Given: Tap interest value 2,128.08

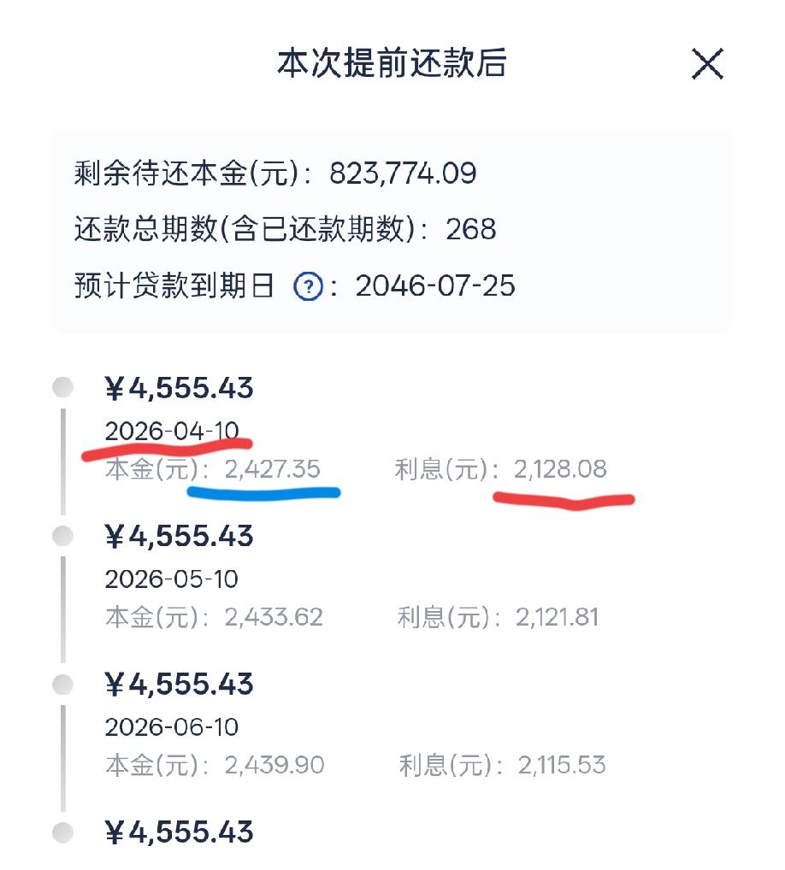Looking at the screenshot, I should (x=559, y=469).
